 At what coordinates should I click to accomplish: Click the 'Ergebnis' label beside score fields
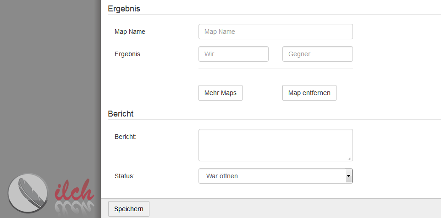[127, 54]
